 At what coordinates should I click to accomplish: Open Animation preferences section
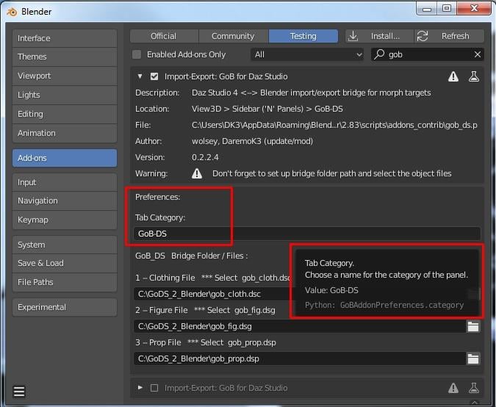click(65, 133)
